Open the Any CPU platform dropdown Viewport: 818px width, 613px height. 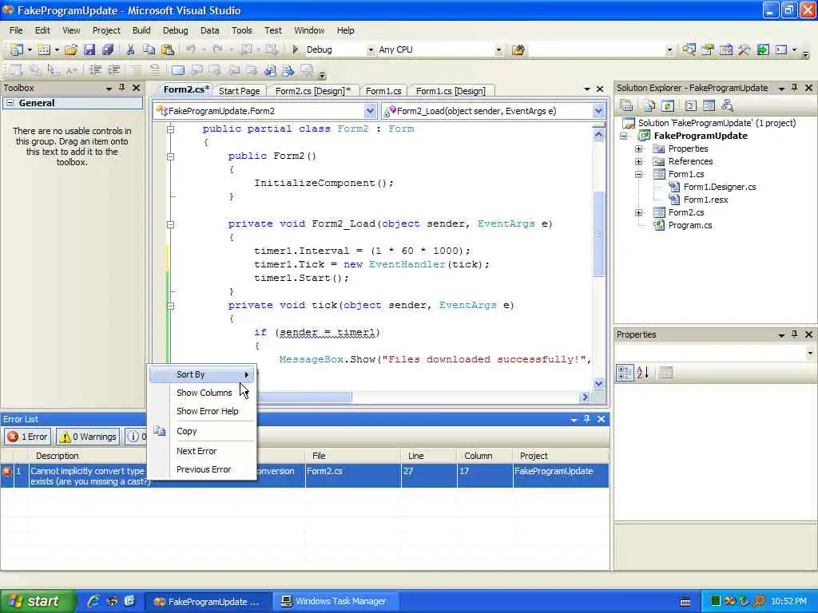click(x=498, y=49)
